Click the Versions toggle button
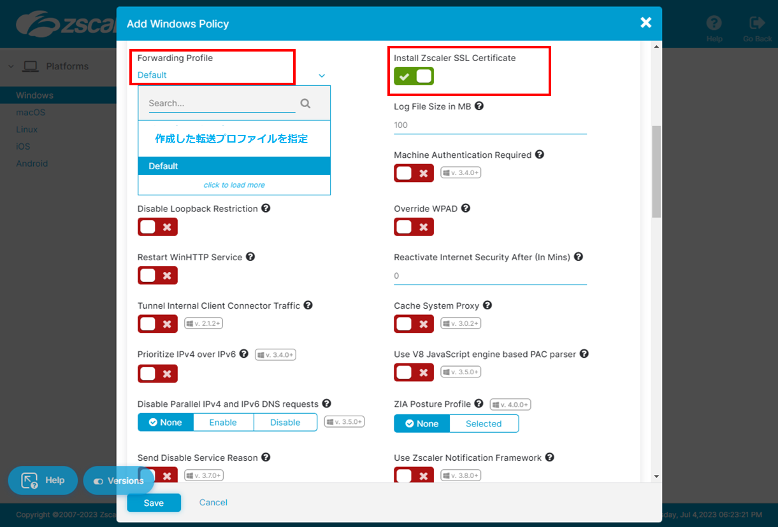 pos(119,481)
